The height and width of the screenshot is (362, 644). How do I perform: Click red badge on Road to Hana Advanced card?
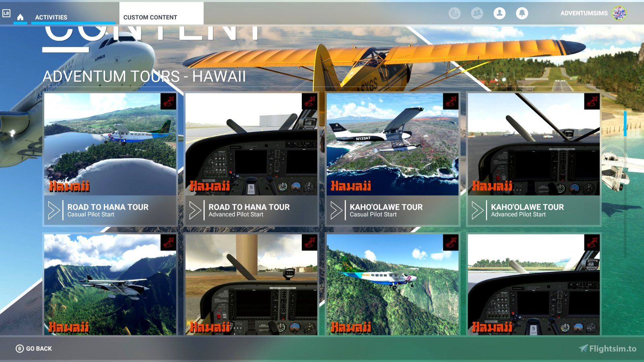(x=310, y=101)
